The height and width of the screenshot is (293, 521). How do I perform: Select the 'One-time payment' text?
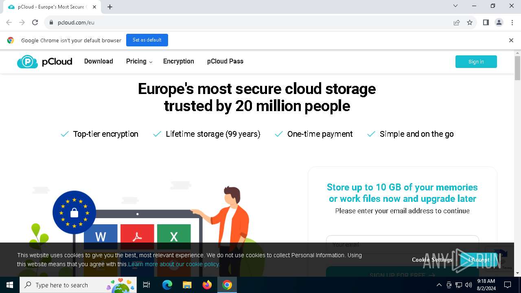click(320, 134)
